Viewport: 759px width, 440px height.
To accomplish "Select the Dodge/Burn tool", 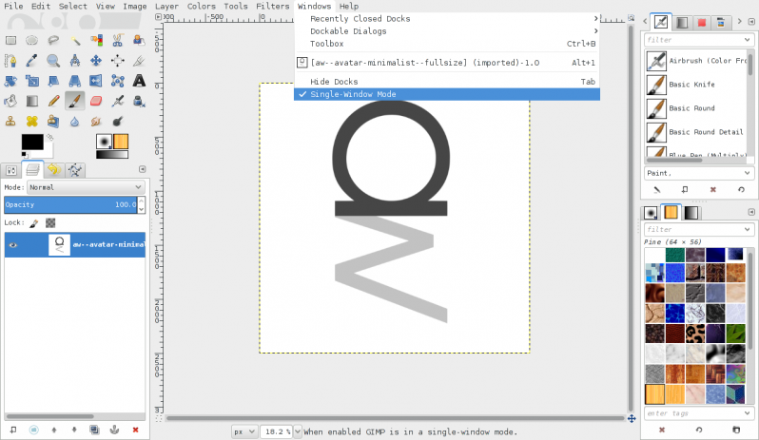I will (x=118, y=122).
